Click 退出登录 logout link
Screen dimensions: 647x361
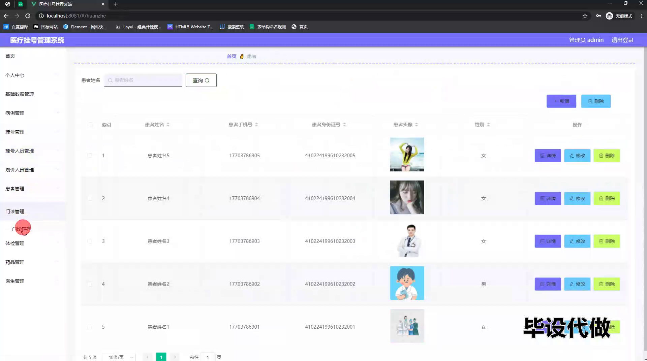pos(622,40)
